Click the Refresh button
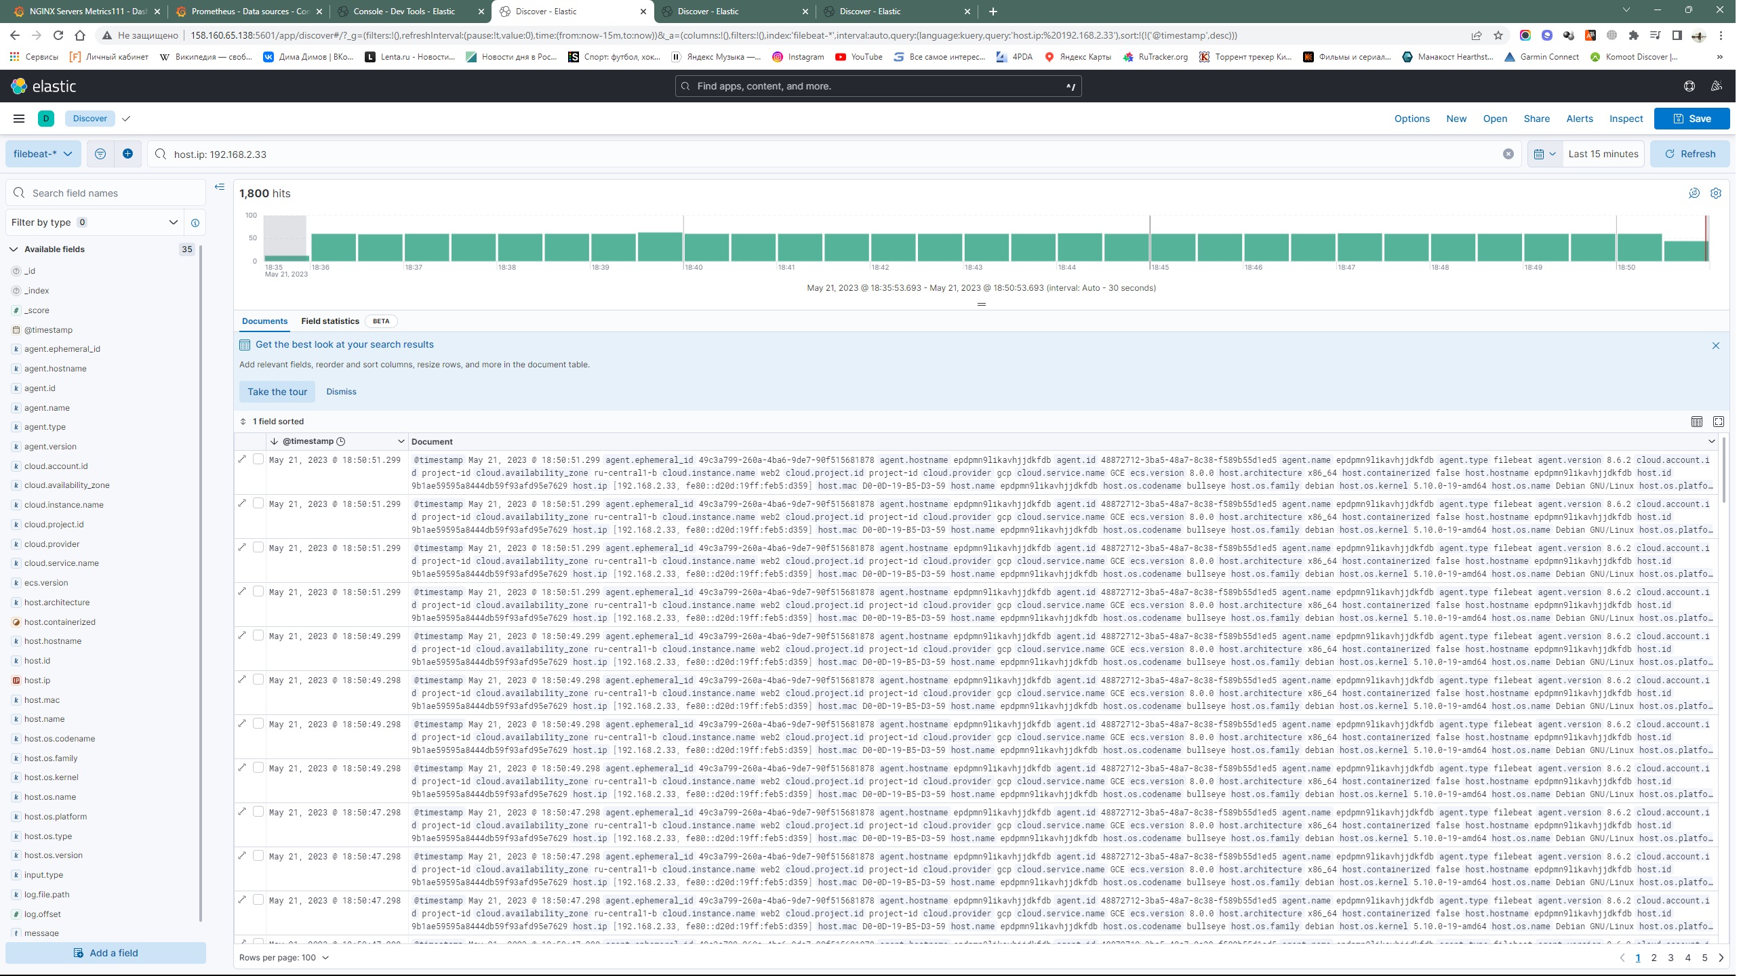 pos(1689,153)
